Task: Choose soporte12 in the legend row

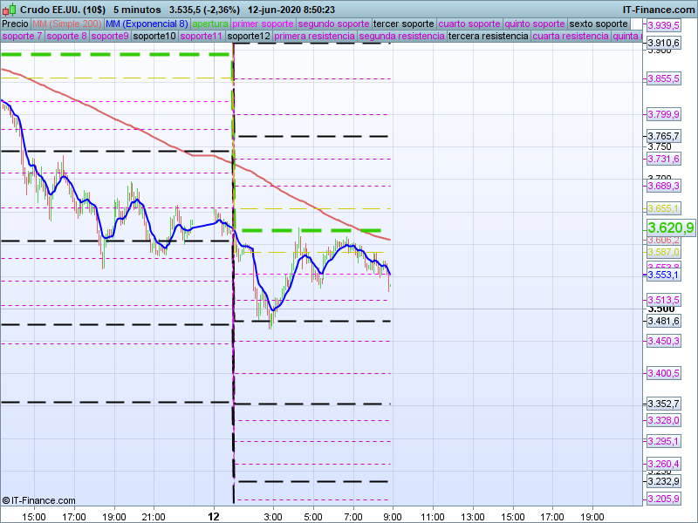Action: pyautogui.click(x=248, y=37)
